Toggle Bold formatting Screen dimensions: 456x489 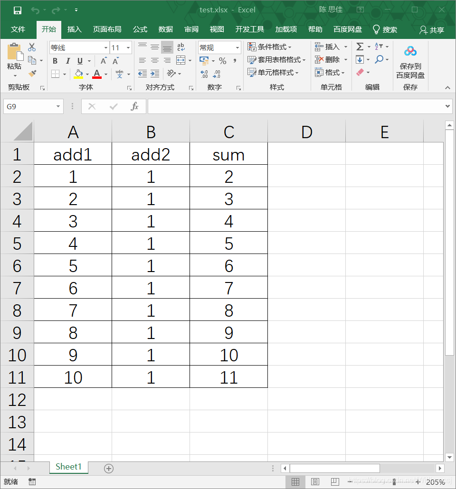tap(55, 61)
